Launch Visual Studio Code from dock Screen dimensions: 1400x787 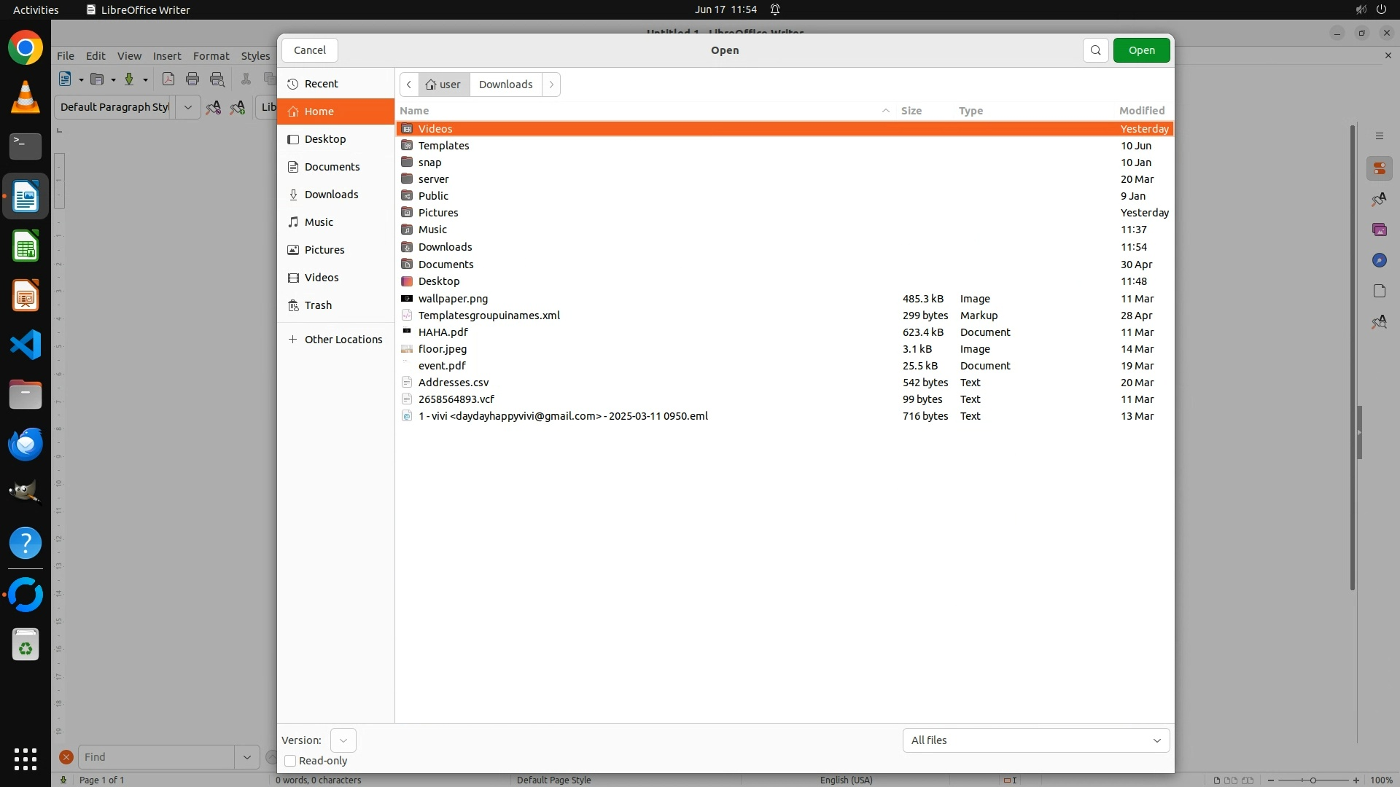(26, 345)
